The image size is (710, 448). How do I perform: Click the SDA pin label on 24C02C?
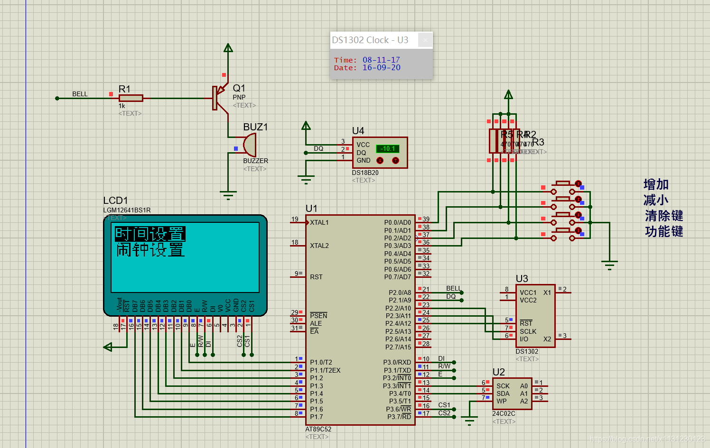point(503,393)
